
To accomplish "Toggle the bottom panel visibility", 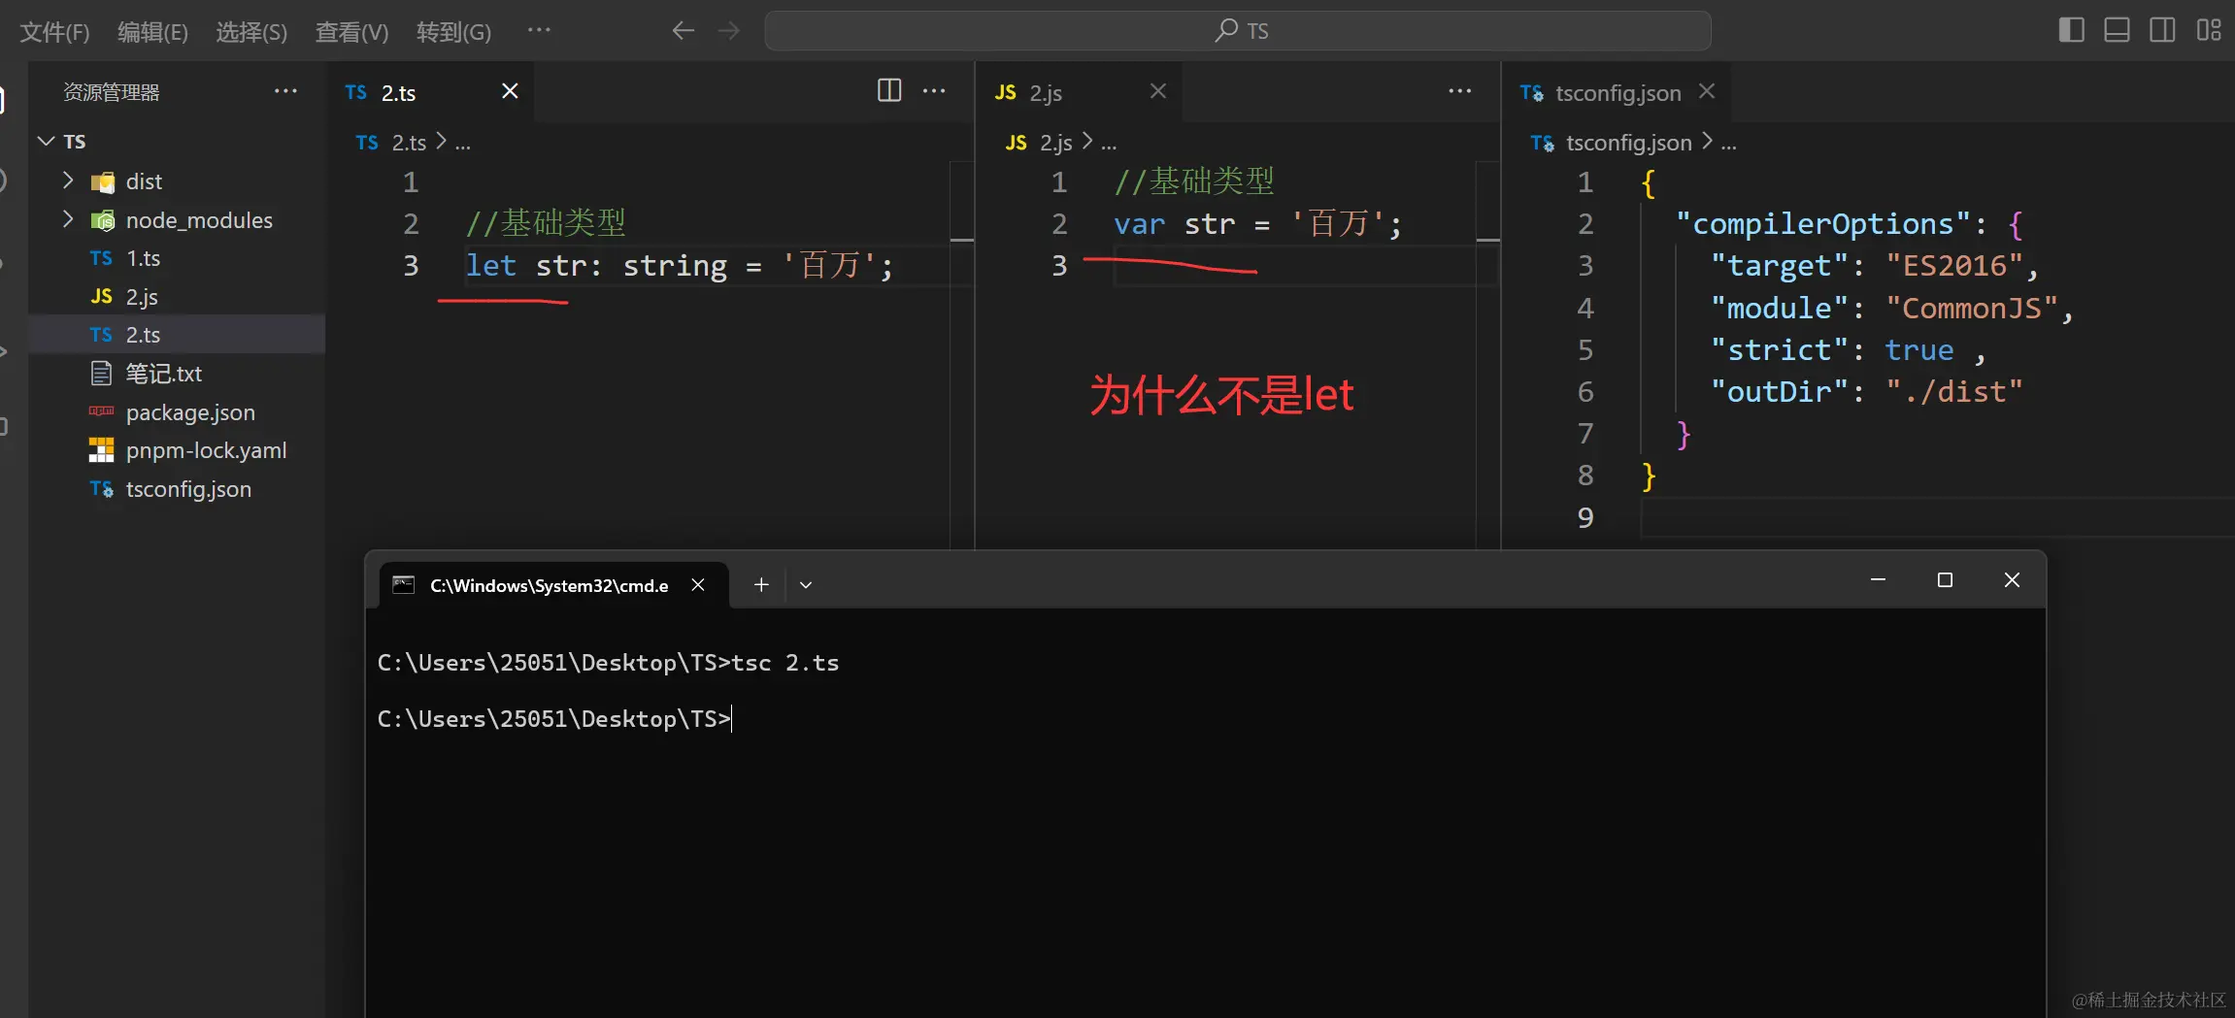I will pos(2117,30).
